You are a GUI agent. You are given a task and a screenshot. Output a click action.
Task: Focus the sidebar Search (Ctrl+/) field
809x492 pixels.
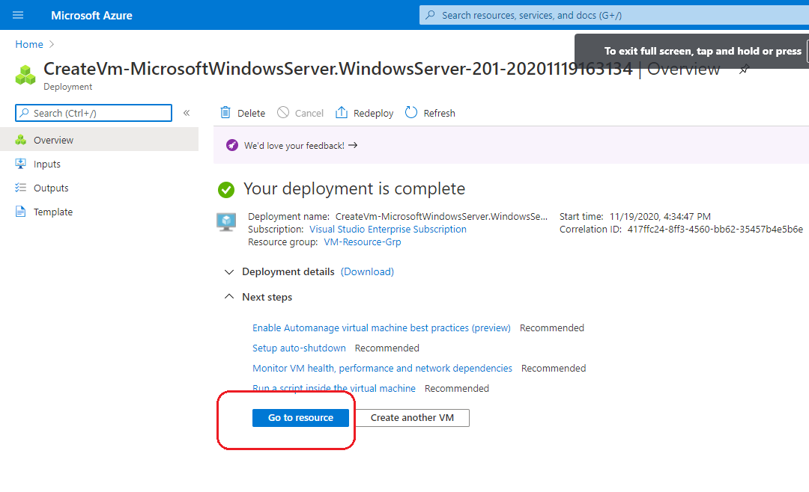click(94, 113)
